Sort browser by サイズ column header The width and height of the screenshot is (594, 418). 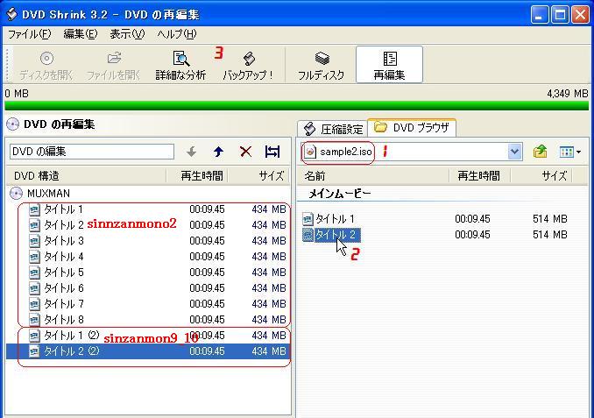pos(541,176)
